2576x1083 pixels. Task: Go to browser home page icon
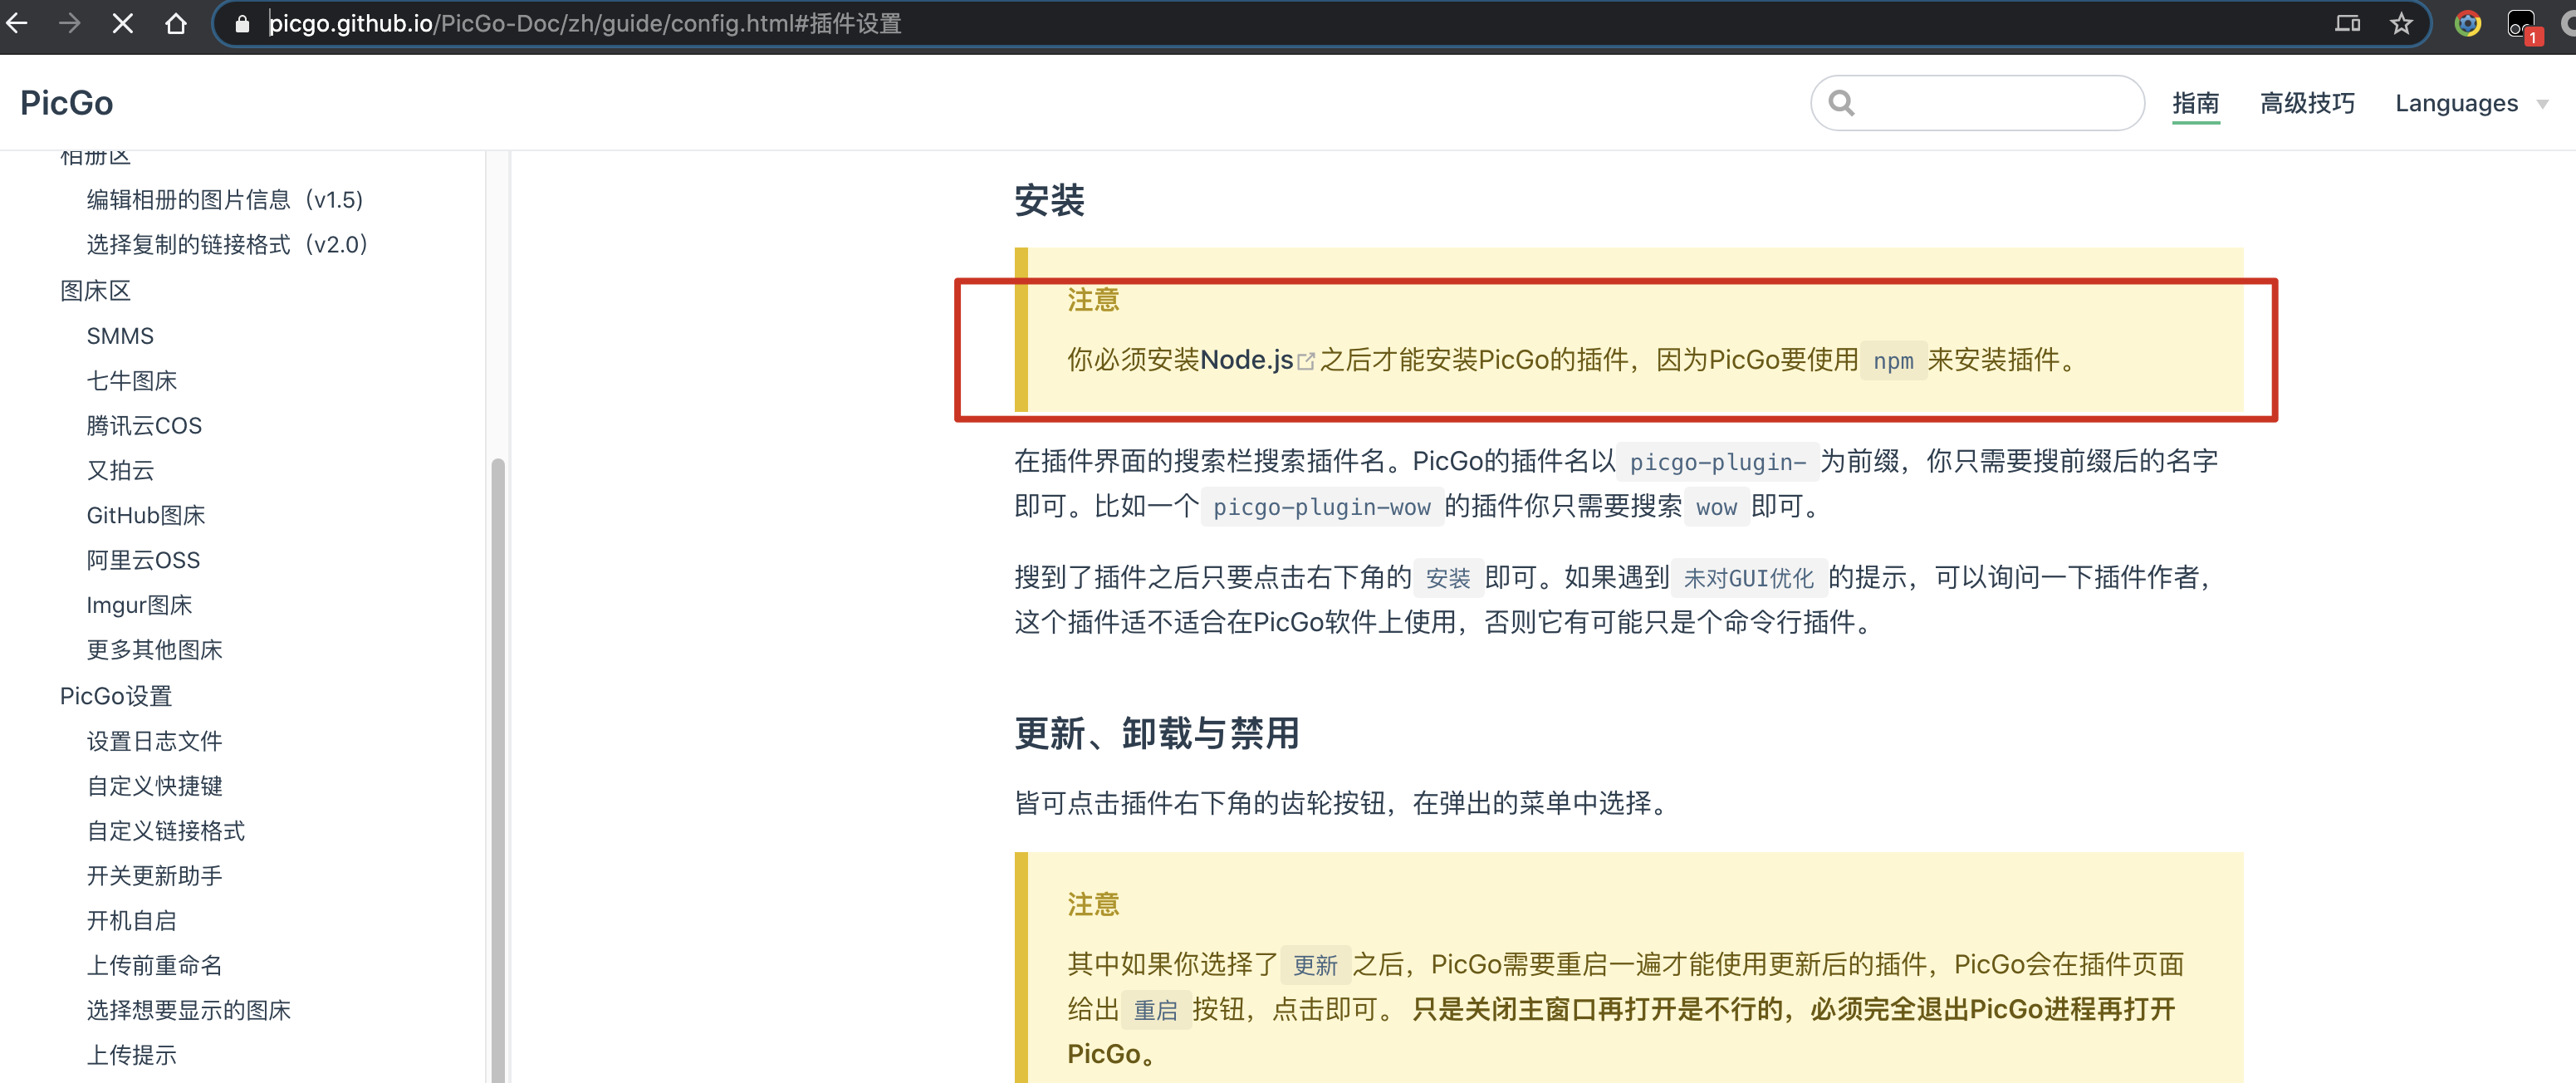(x=176, y=23)
